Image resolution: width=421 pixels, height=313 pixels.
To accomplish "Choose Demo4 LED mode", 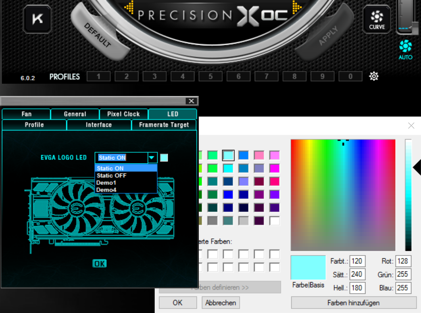I will coord(106,190).
